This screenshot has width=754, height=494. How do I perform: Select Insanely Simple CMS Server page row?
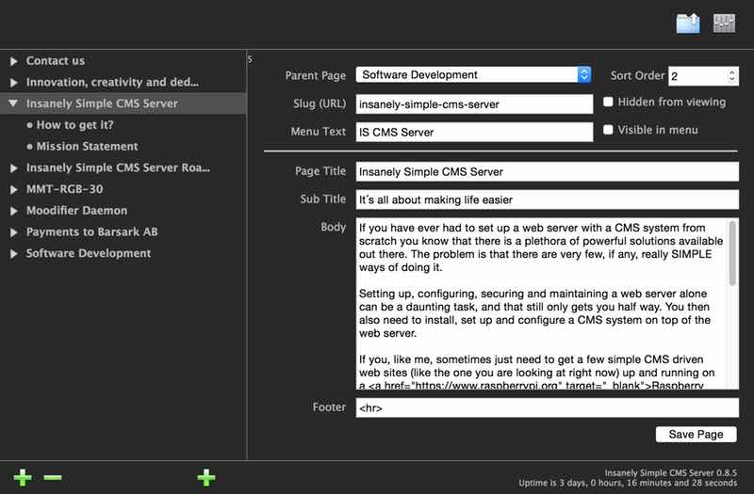(123, 104)
